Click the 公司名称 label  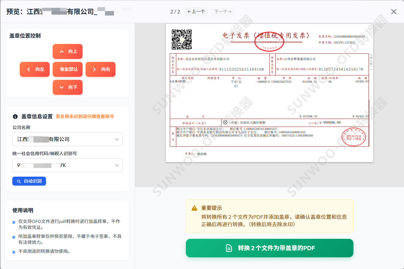[x=21, y=127]
